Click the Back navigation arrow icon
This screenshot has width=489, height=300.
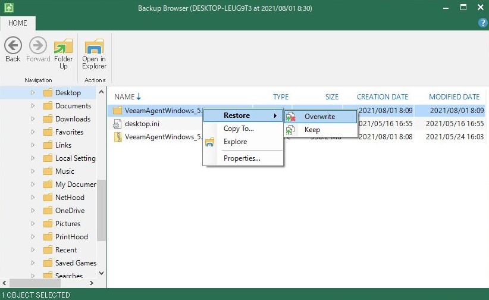pyautogui.click(x=12, y=46)
